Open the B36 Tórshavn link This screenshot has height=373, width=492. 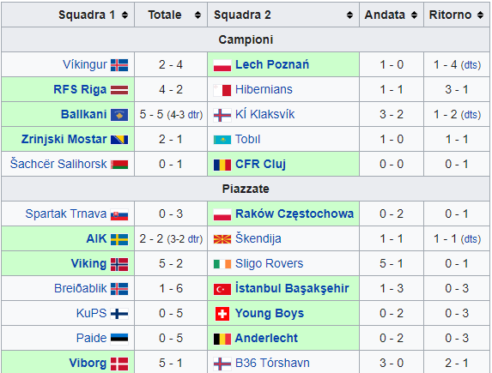[x=272, y=363]
